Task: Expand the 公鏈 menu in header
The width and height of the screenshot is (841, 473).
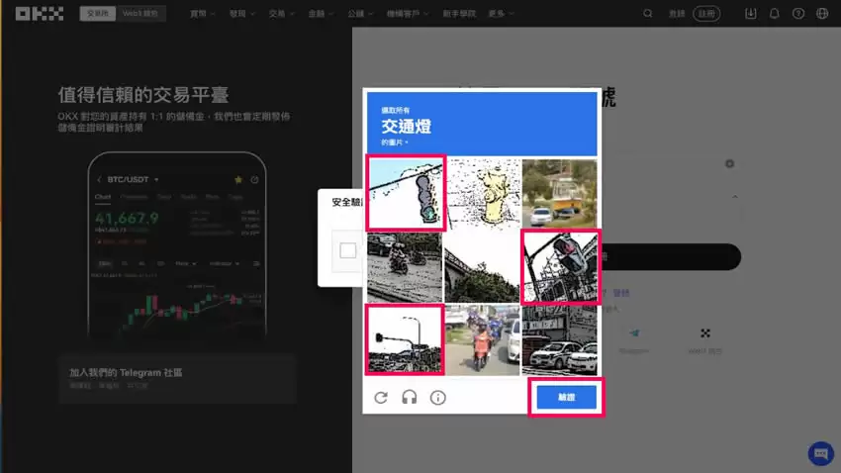Action: coord(360,14)
